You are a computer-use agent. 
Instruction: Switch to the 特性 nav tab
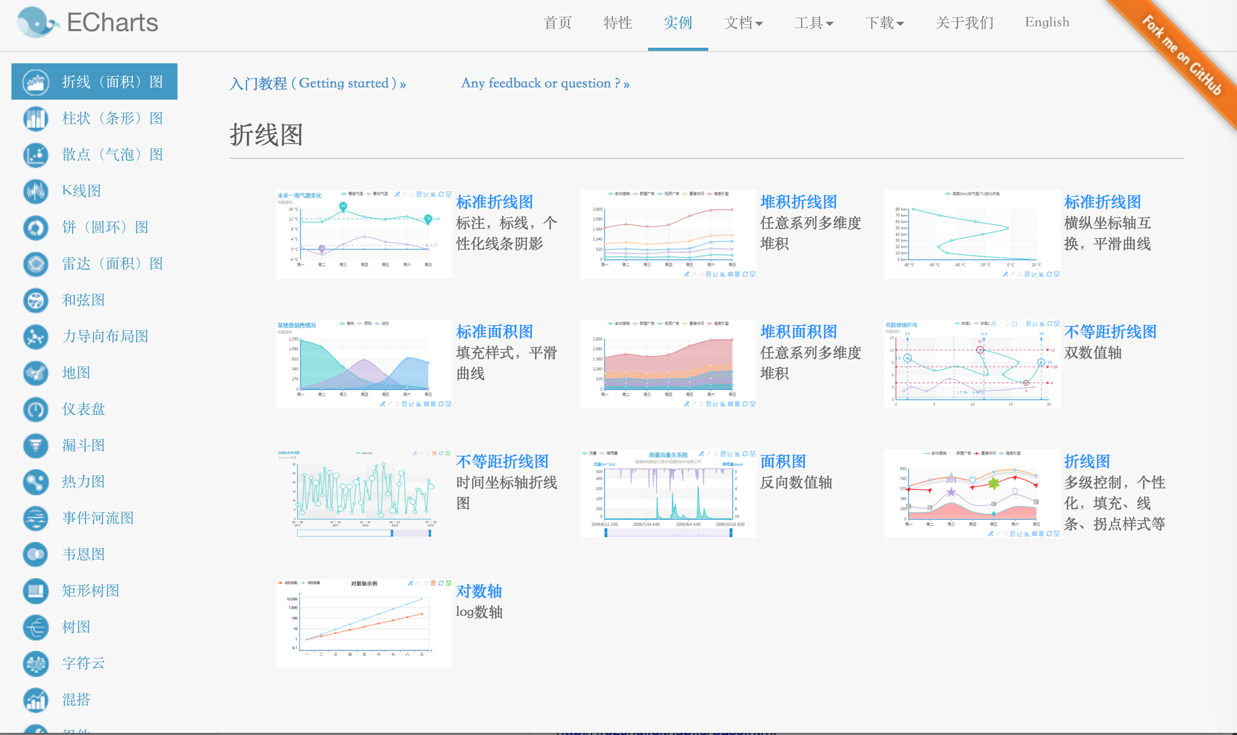[617, 23]
